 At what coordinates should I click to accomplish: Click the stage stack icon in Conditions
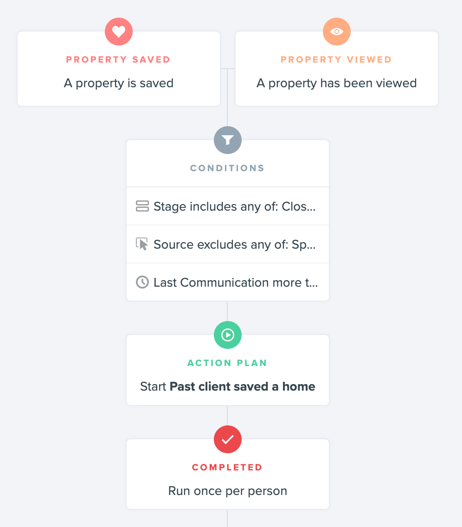(142, 206)
